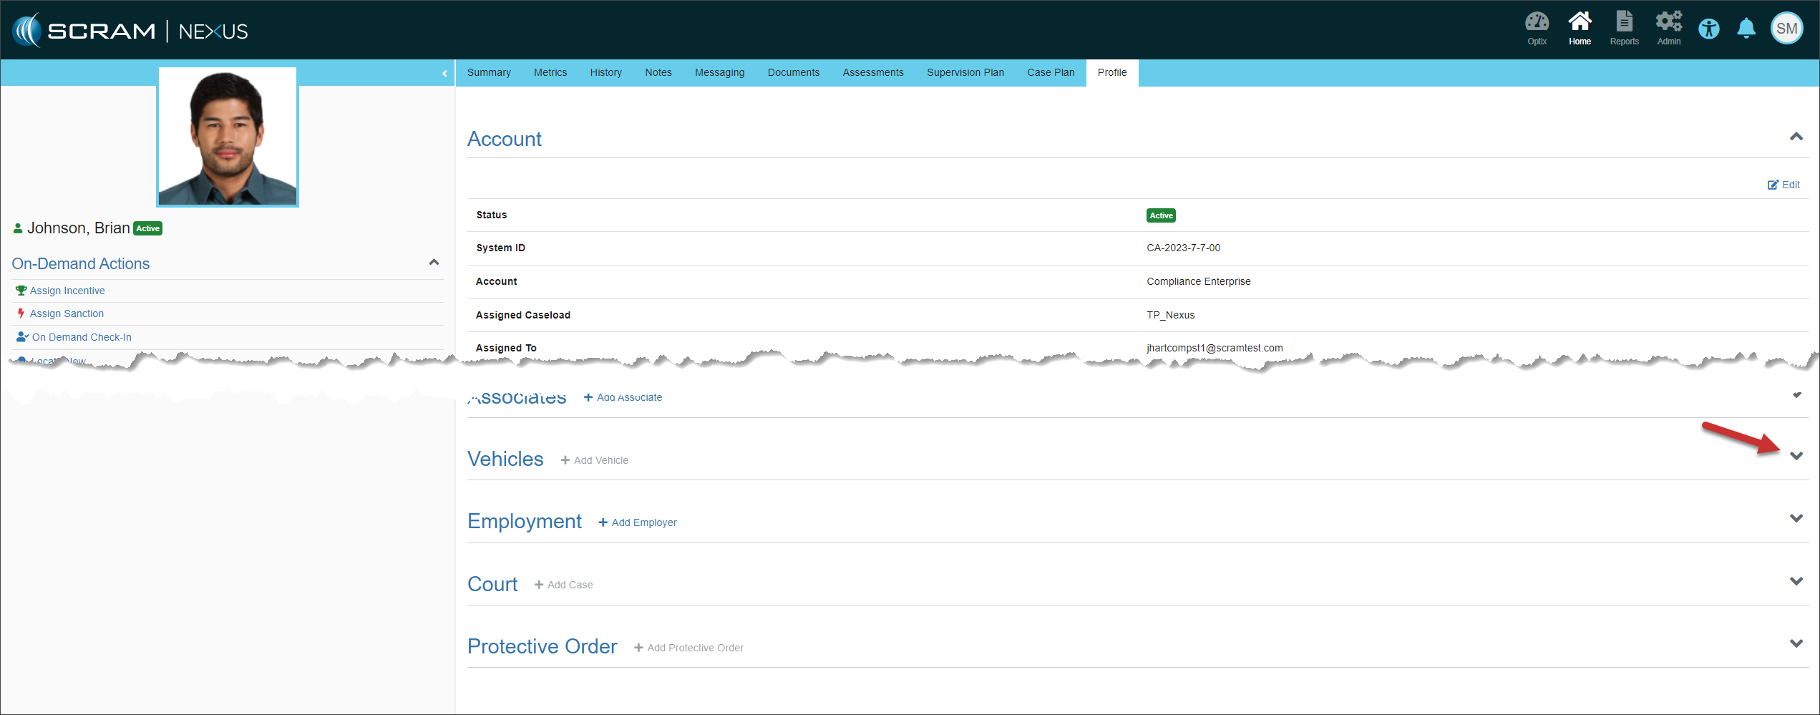Expand the Court section chevron

pos(1796,581)
